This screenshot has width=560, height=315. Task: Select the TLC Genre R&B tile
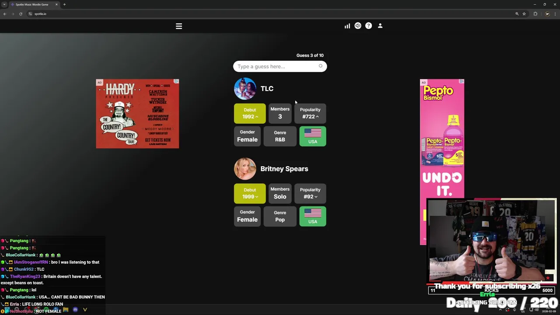[x=280, y=136]
